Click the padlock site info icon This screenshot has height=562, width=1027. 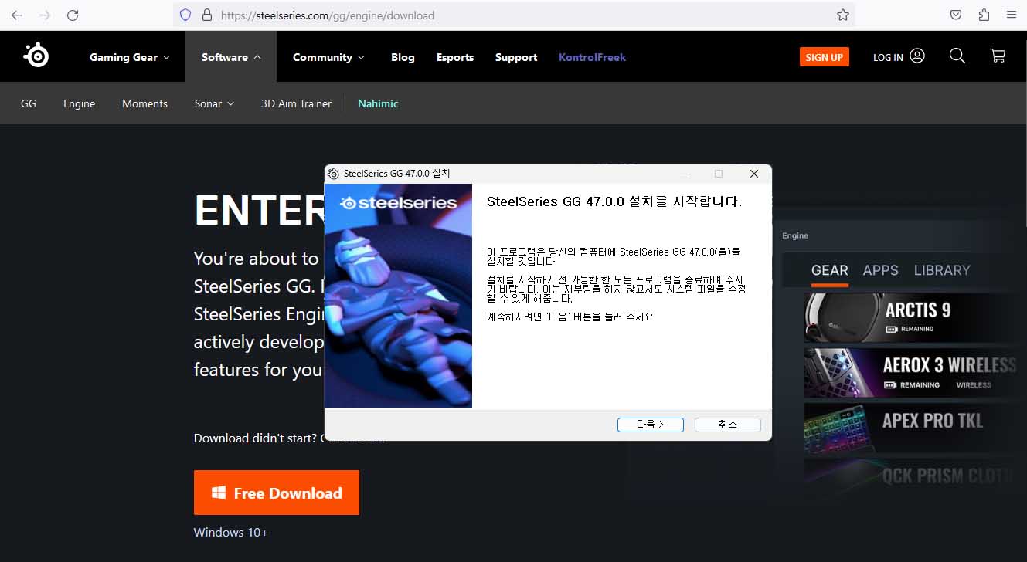pyautogui.click(x=206, y=15)
